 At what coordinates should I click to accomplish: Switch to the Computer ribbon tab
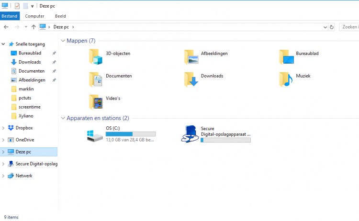(34, 16)
